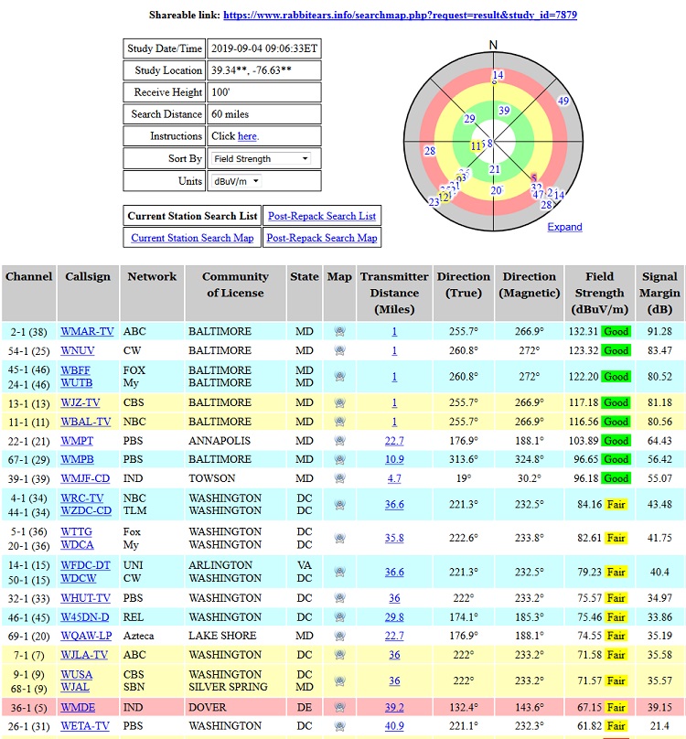Click the map icon in the WMJF-CD row
The height and width of the screenshot is (739, 686).
pyautogui.click(x=339, y=478)
